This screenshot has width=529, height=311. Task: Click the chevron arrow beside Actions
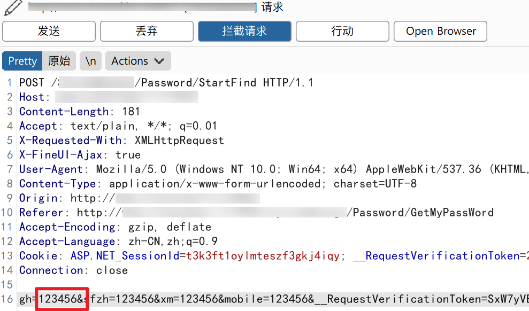159,61
